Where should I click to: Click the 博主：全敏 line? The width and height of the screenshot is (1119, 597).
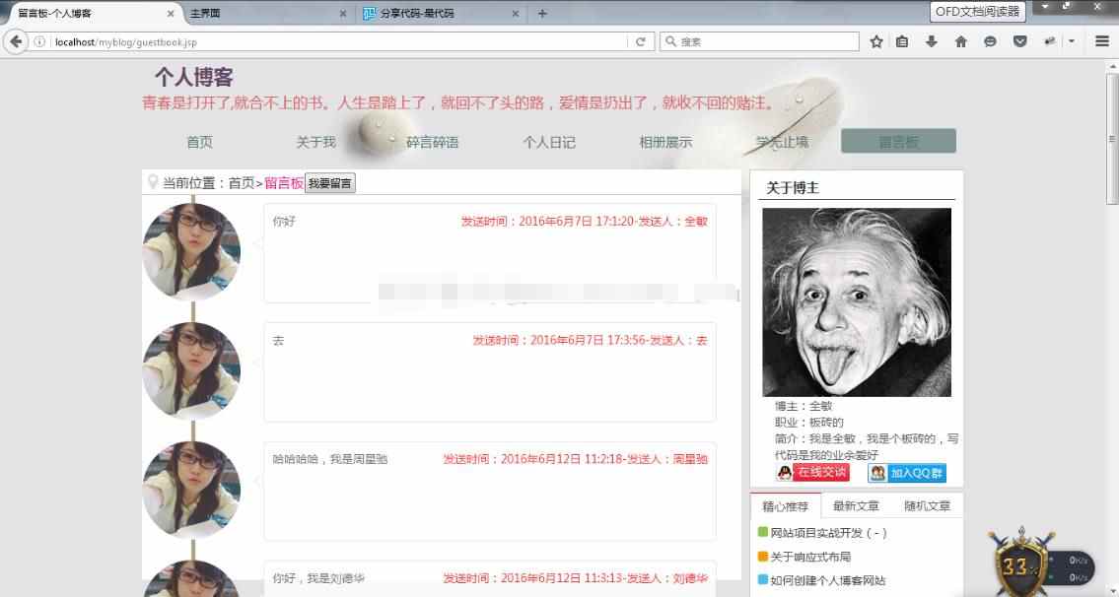[x=804, y=406]
